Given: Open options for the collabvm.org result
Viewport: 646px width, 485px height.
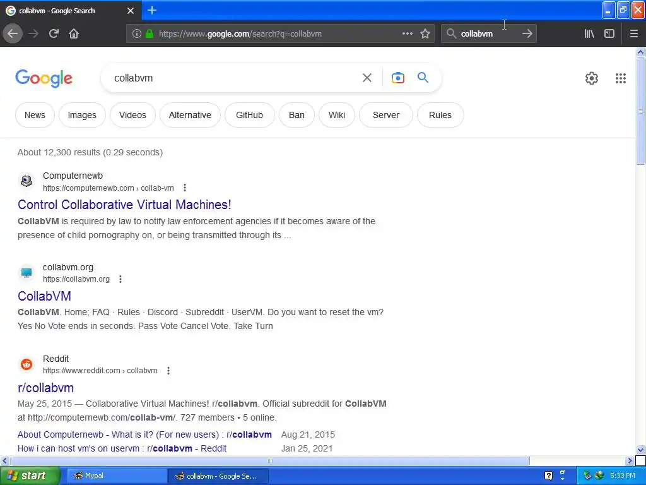Looking at the screenshot, I should (120, 279).
